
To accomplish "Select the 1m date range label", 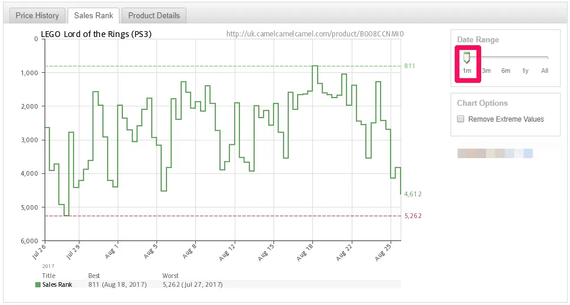I will pos(466,71).
